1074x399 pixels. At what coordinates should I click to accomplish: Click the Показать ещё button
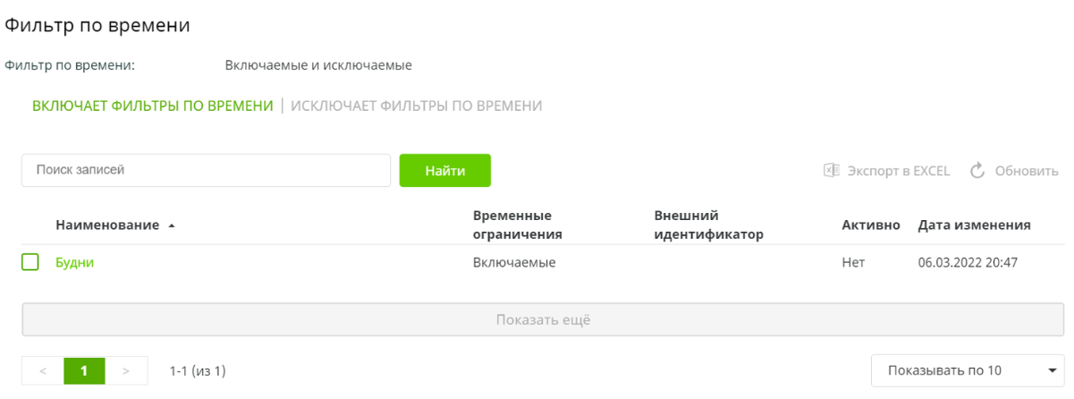tap(542, 319)
